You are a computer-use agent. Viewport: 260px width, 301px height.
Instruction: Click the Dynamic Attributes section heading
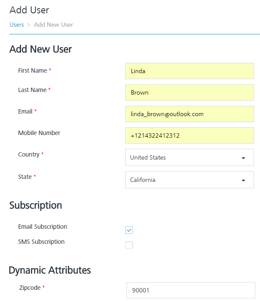point(50,270)
